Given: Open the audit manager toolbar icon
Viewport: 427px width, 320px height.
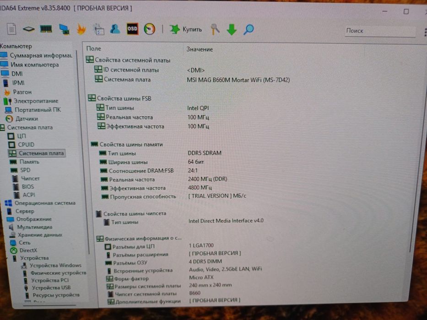Looking at the screenshot, I should coord(98,29).
